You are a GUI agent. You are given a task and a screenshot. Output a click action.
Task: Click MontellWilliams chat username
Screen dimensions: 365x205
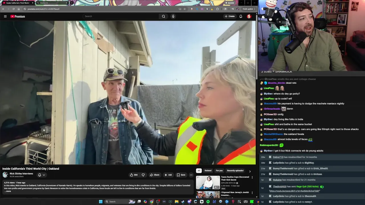pos(273,134)
